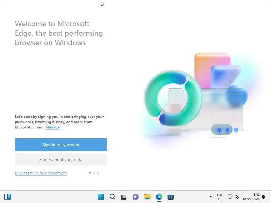Image resolution: width=271 pixels, height=203 pixels.
Task: Choose Start without your data
Action: [61, 159]
